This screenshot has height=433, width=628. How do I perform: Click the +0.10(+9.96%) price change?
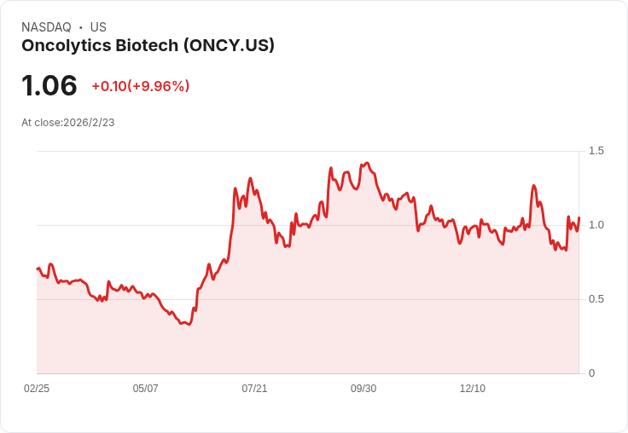coord(140,86)
